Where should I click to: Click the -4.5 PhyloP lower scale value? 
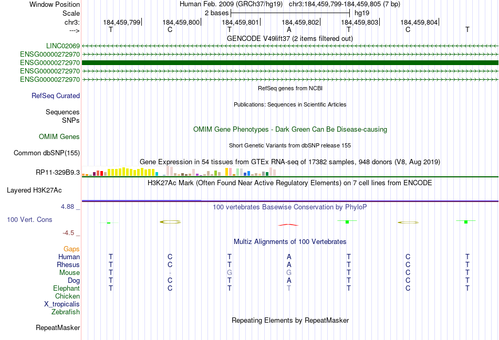click(x=68, y=233)
